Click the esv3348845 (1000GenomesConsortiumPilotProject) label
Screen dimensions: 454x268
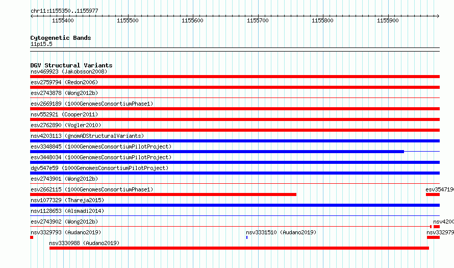(x=101, y=147)
